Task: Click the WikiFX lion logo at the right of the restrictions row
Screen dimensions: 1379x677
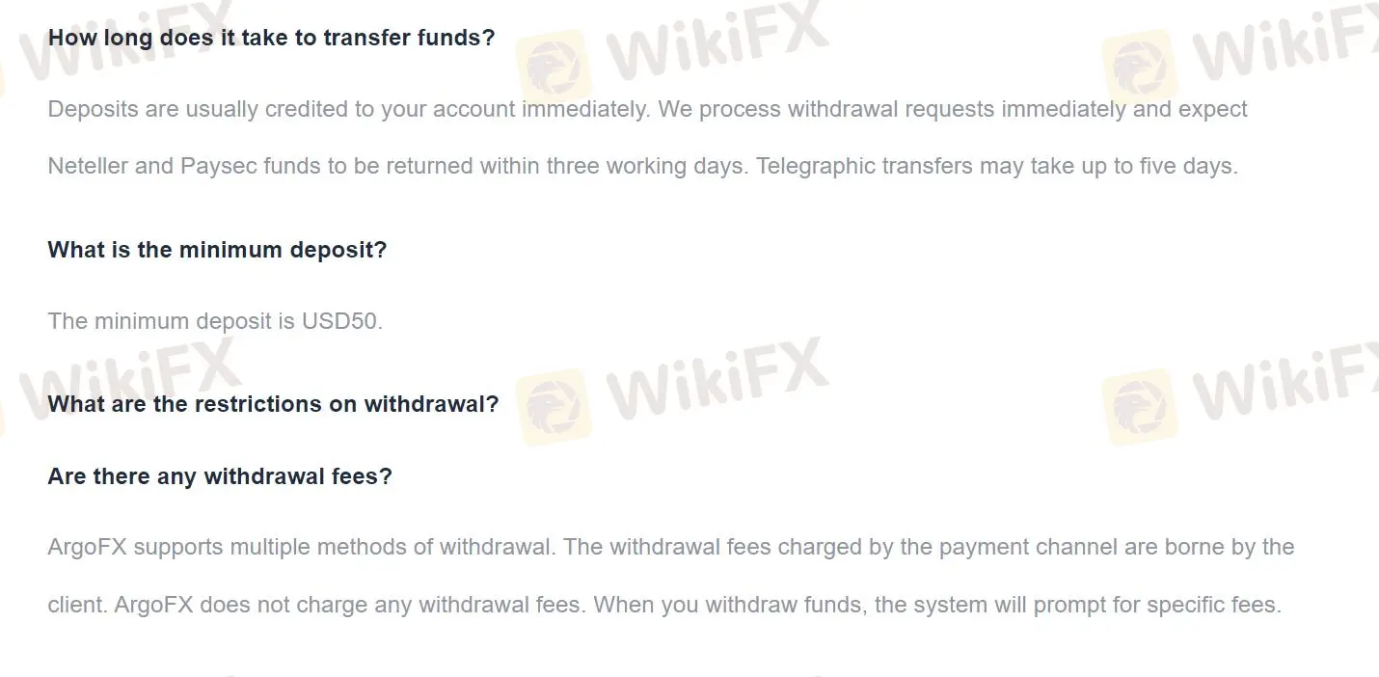Action: [x=1136, y=406]
